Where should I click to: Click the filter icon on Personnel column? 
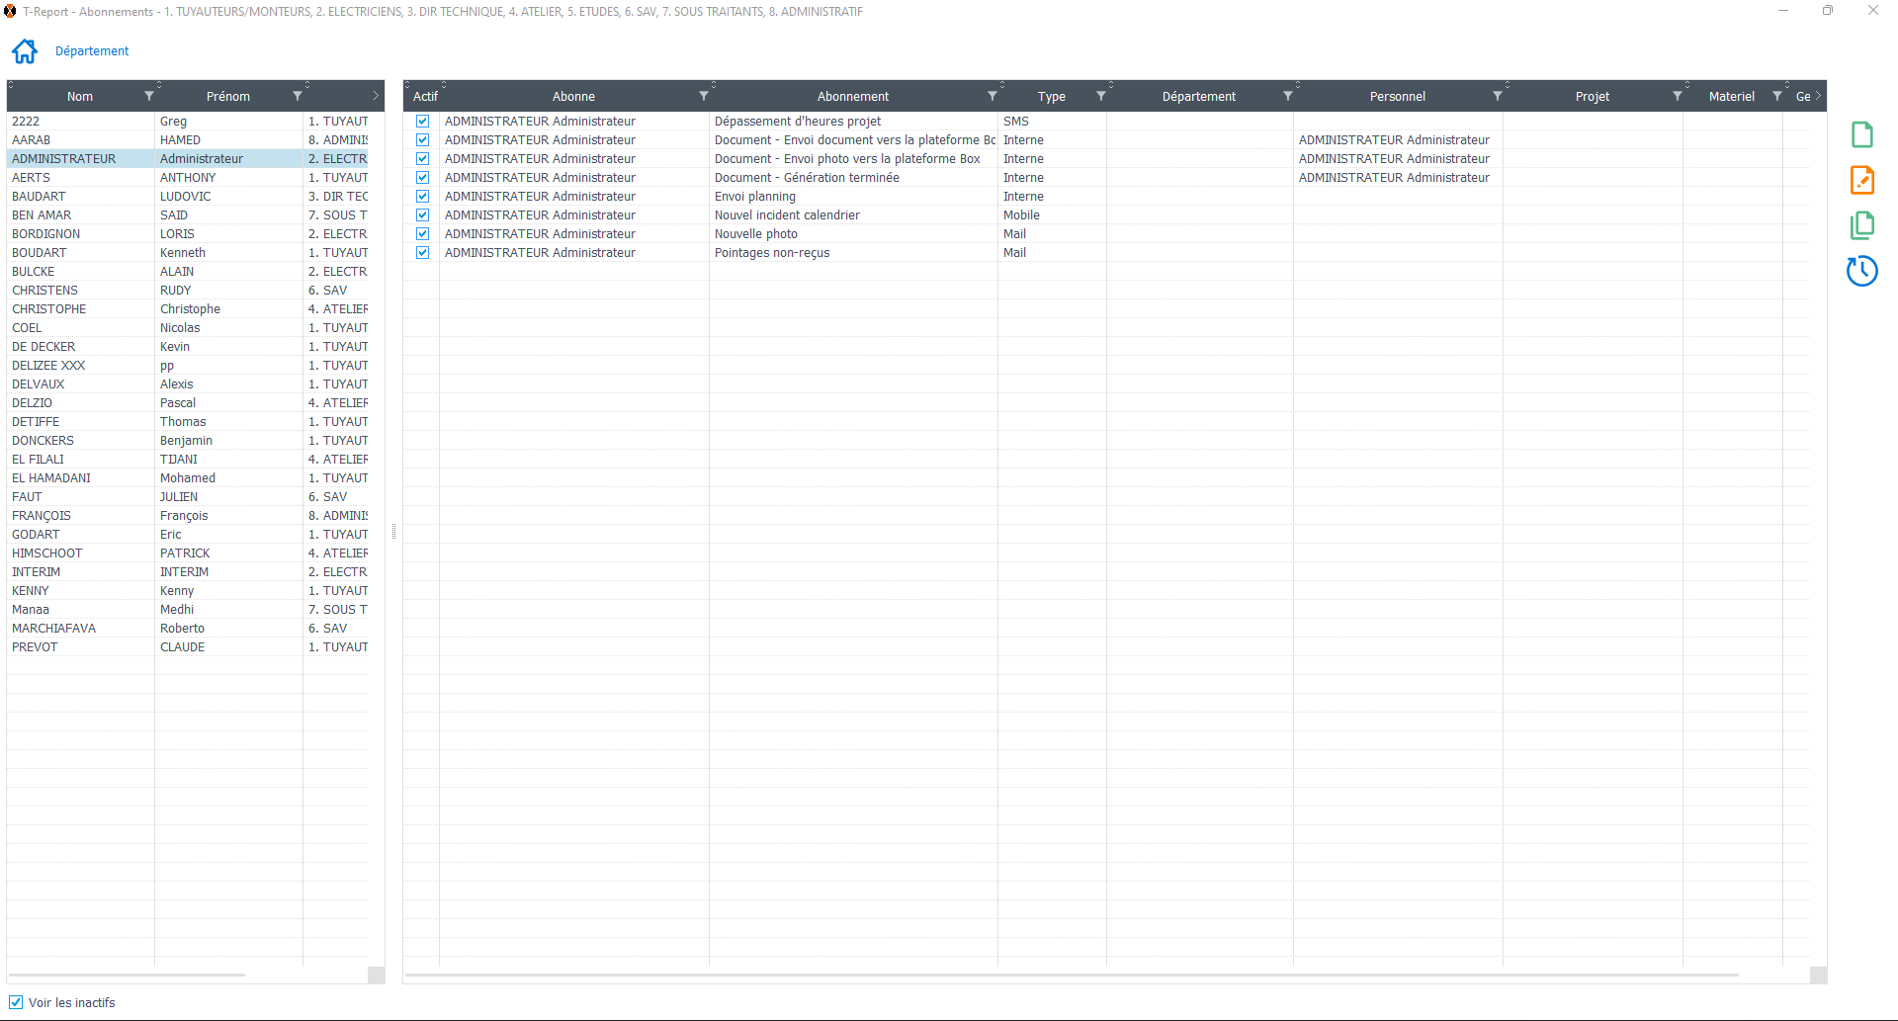tap(1497, 96)
